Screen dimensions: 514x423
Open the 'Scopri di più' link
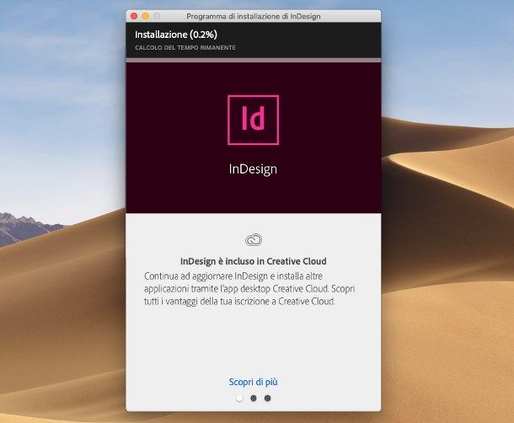pyautogui.click(x=253, y=382)
